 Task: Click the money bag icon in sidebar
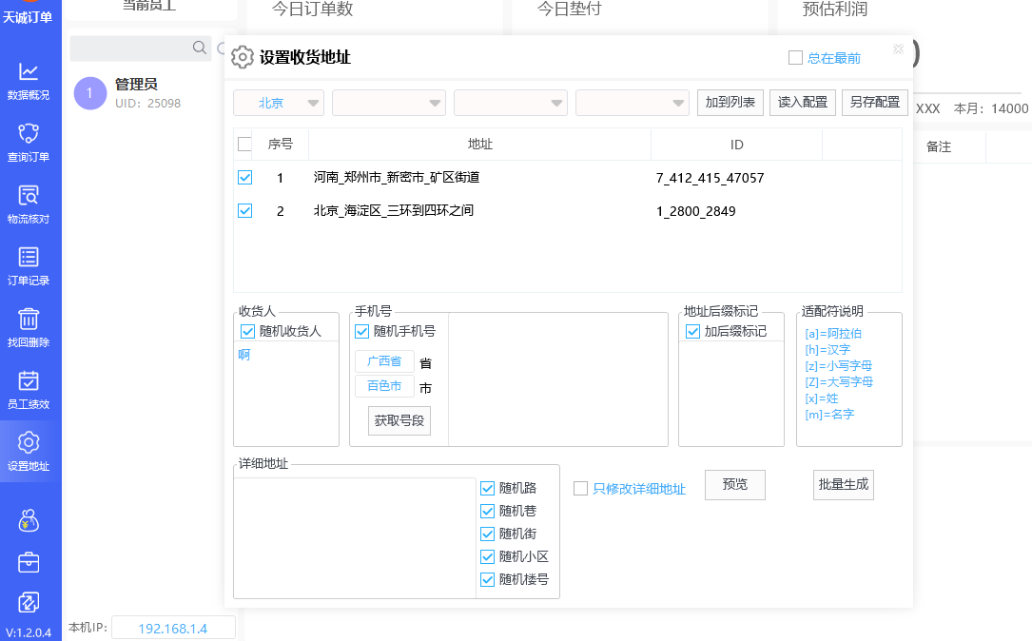tap(29, 520)
